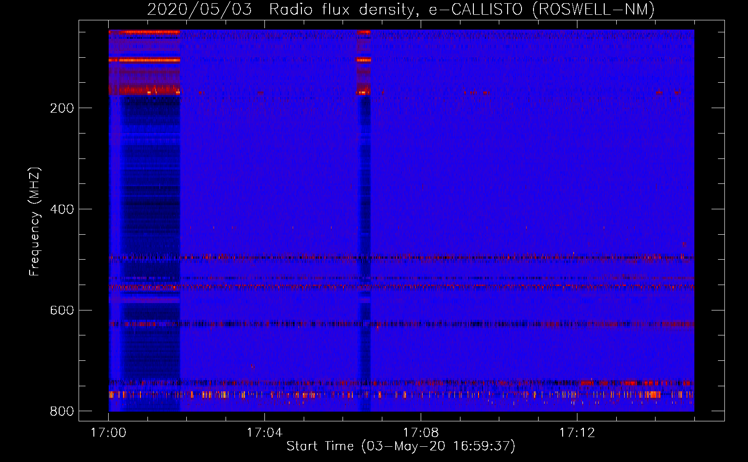Click the plot title 2020/05/03 Radio flux density
Screen dimensions: 748x462
401,10
